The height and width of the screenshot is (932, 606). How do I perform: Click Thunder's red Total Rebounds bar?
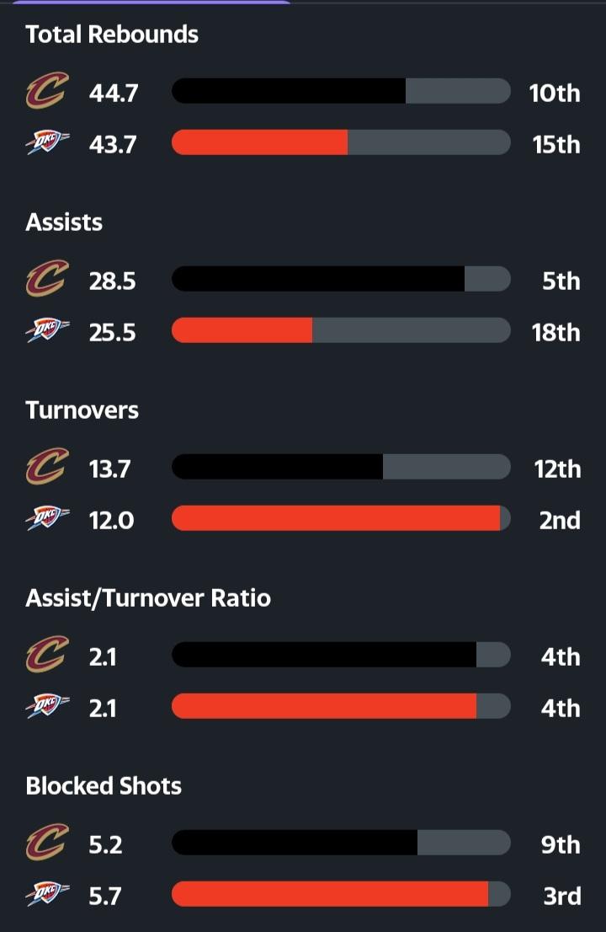point(259,143)
